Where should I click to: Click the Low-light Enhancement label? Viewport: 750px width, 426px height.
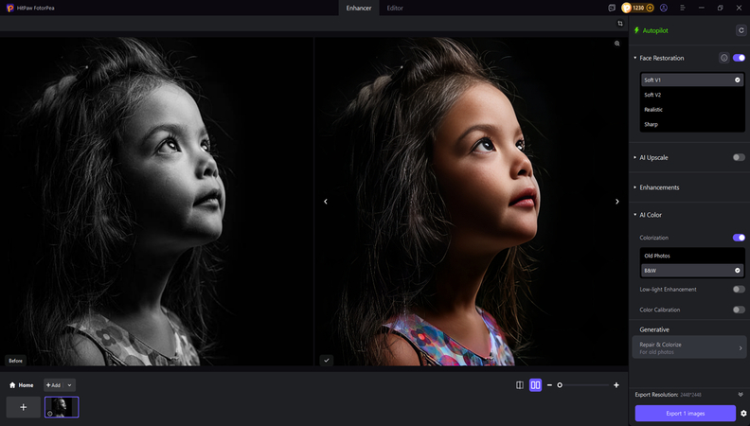coord(668,290)
